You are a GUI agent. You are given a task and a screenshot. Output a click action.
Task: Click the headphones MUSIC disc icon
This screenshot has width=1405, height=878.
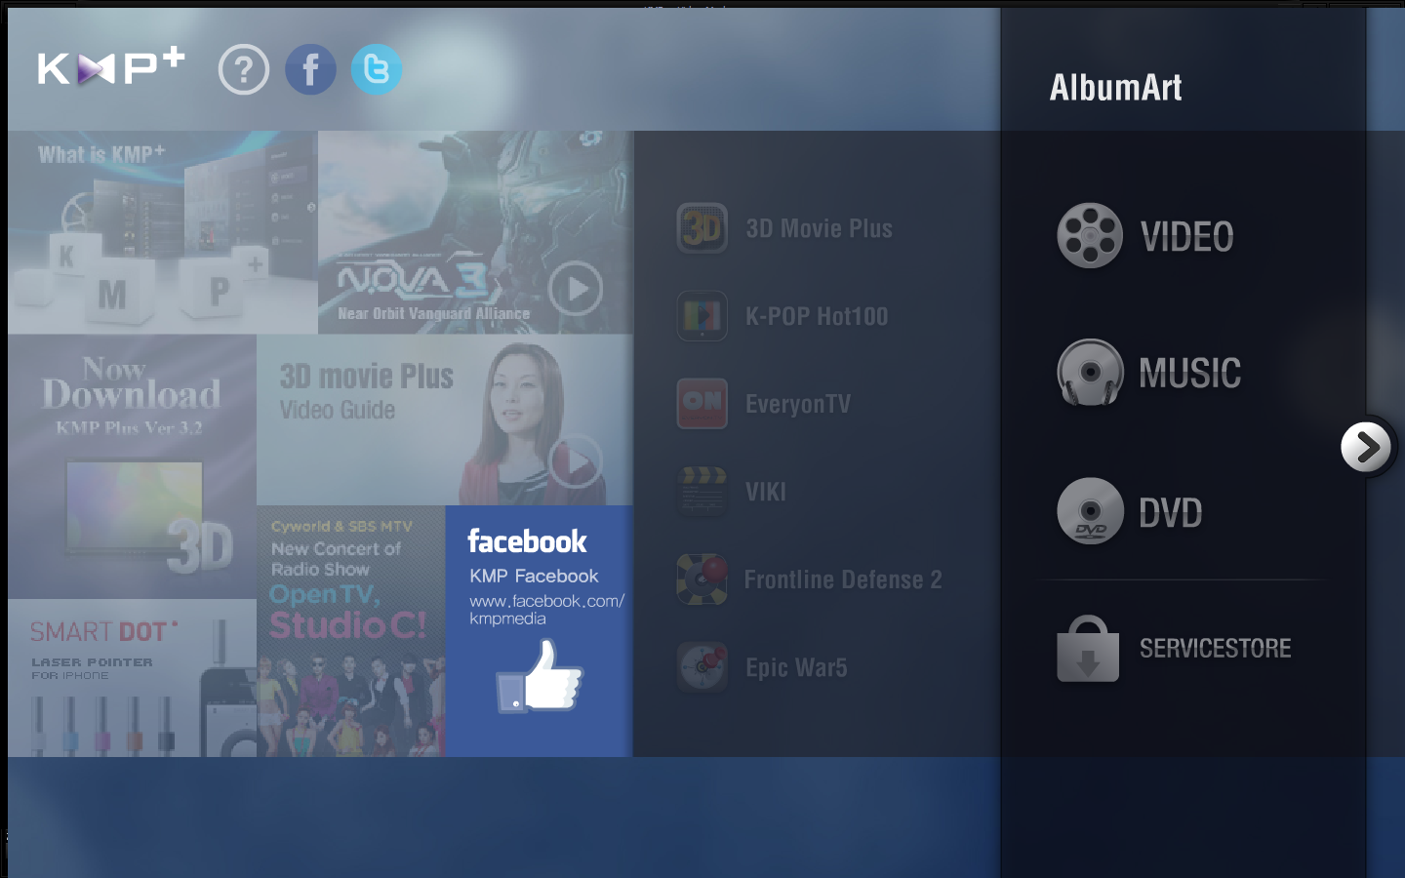(1090, 373)
